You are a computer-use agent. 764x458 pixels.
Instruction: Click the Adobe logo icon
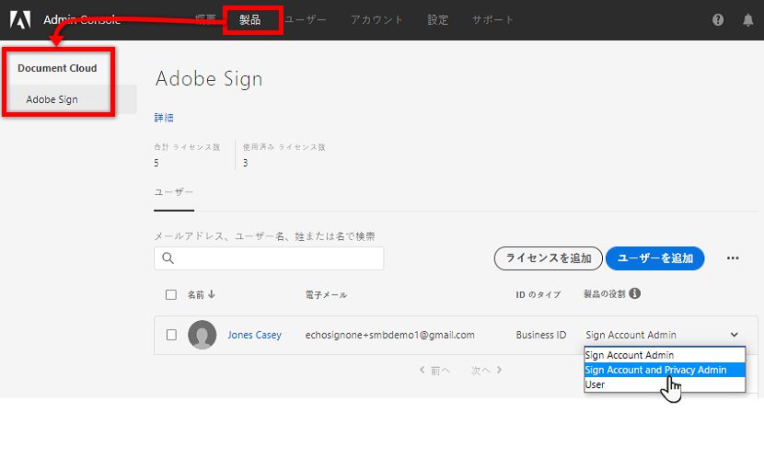point(20,19)
